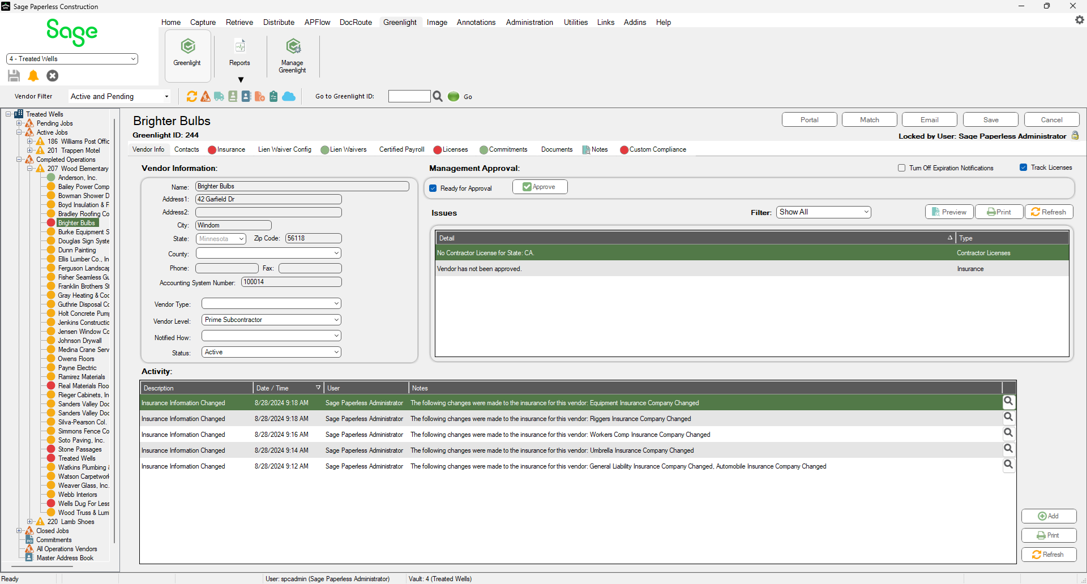The image size is (1087, 584).
Task: Click the Portal button
Action: click(x=810, y=120)
